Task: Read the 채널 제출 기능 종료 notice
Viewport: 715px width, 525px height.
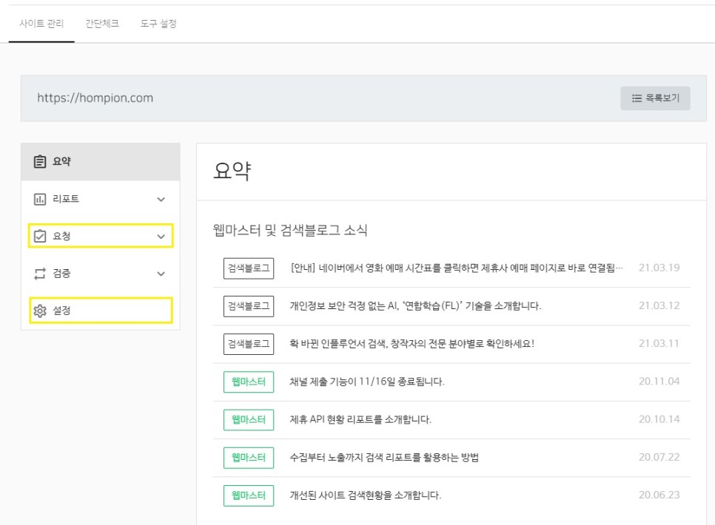Action: pos(366,382)
